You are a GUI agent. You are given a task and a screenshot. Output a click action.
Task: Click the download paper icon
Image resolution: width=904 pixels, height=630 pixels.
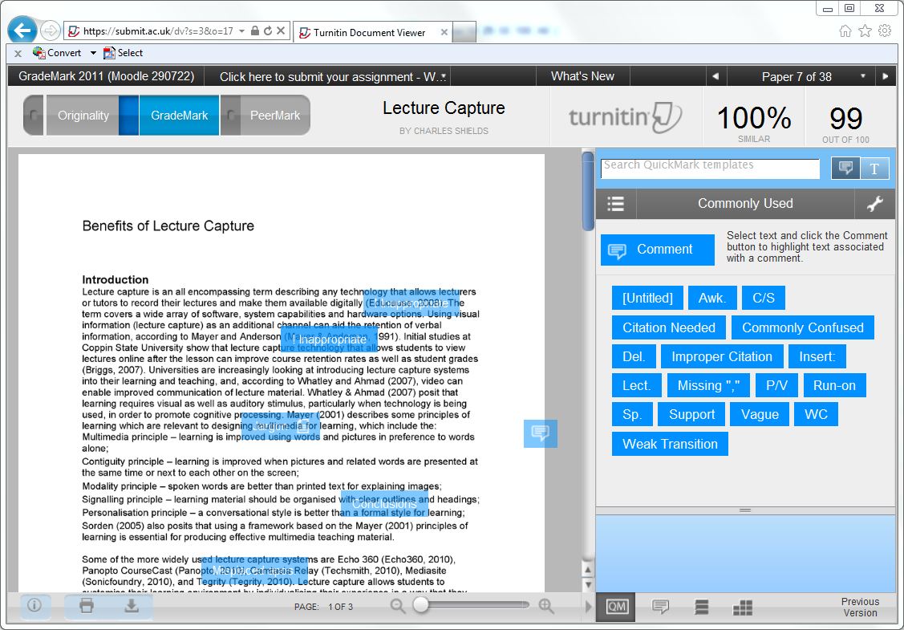132,606
